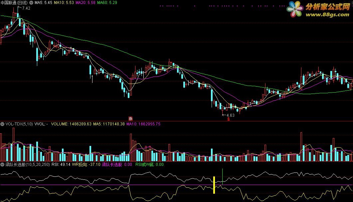Open the 梁队长选股 indicator dropdown arrow
The width and height of the screenshot is (353, 202).
(x=2, y=165)
